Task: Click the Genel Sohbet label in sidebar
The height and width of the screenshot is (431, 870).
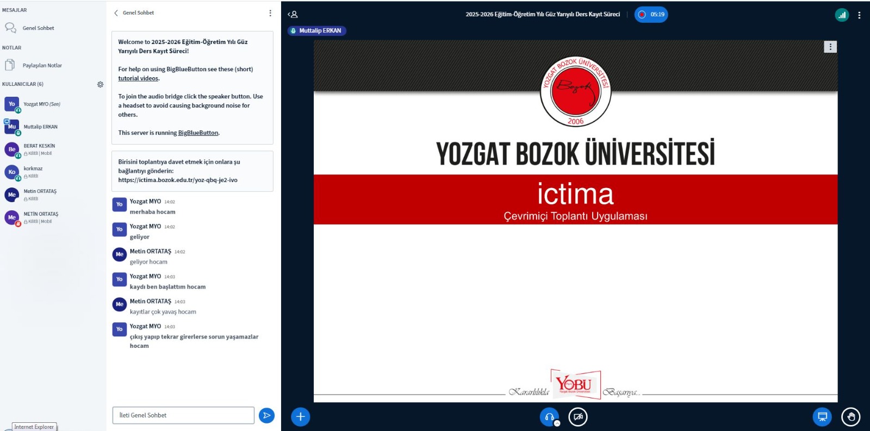Action: tap(38, 28)
